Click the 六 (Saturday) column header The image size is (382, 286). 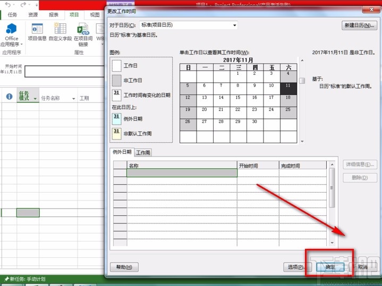(x=288, y=67)
